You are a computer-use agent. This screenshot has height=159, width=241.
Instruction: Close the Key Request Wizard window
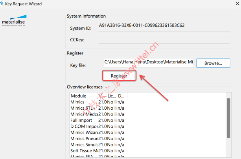coord(237,4)
